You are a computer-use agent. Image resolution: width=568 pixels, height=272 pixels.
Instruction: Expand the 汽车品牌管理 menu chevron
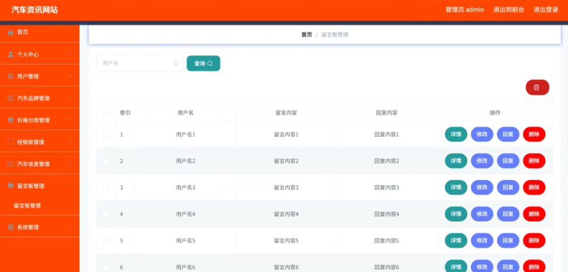tap(70, 98)
